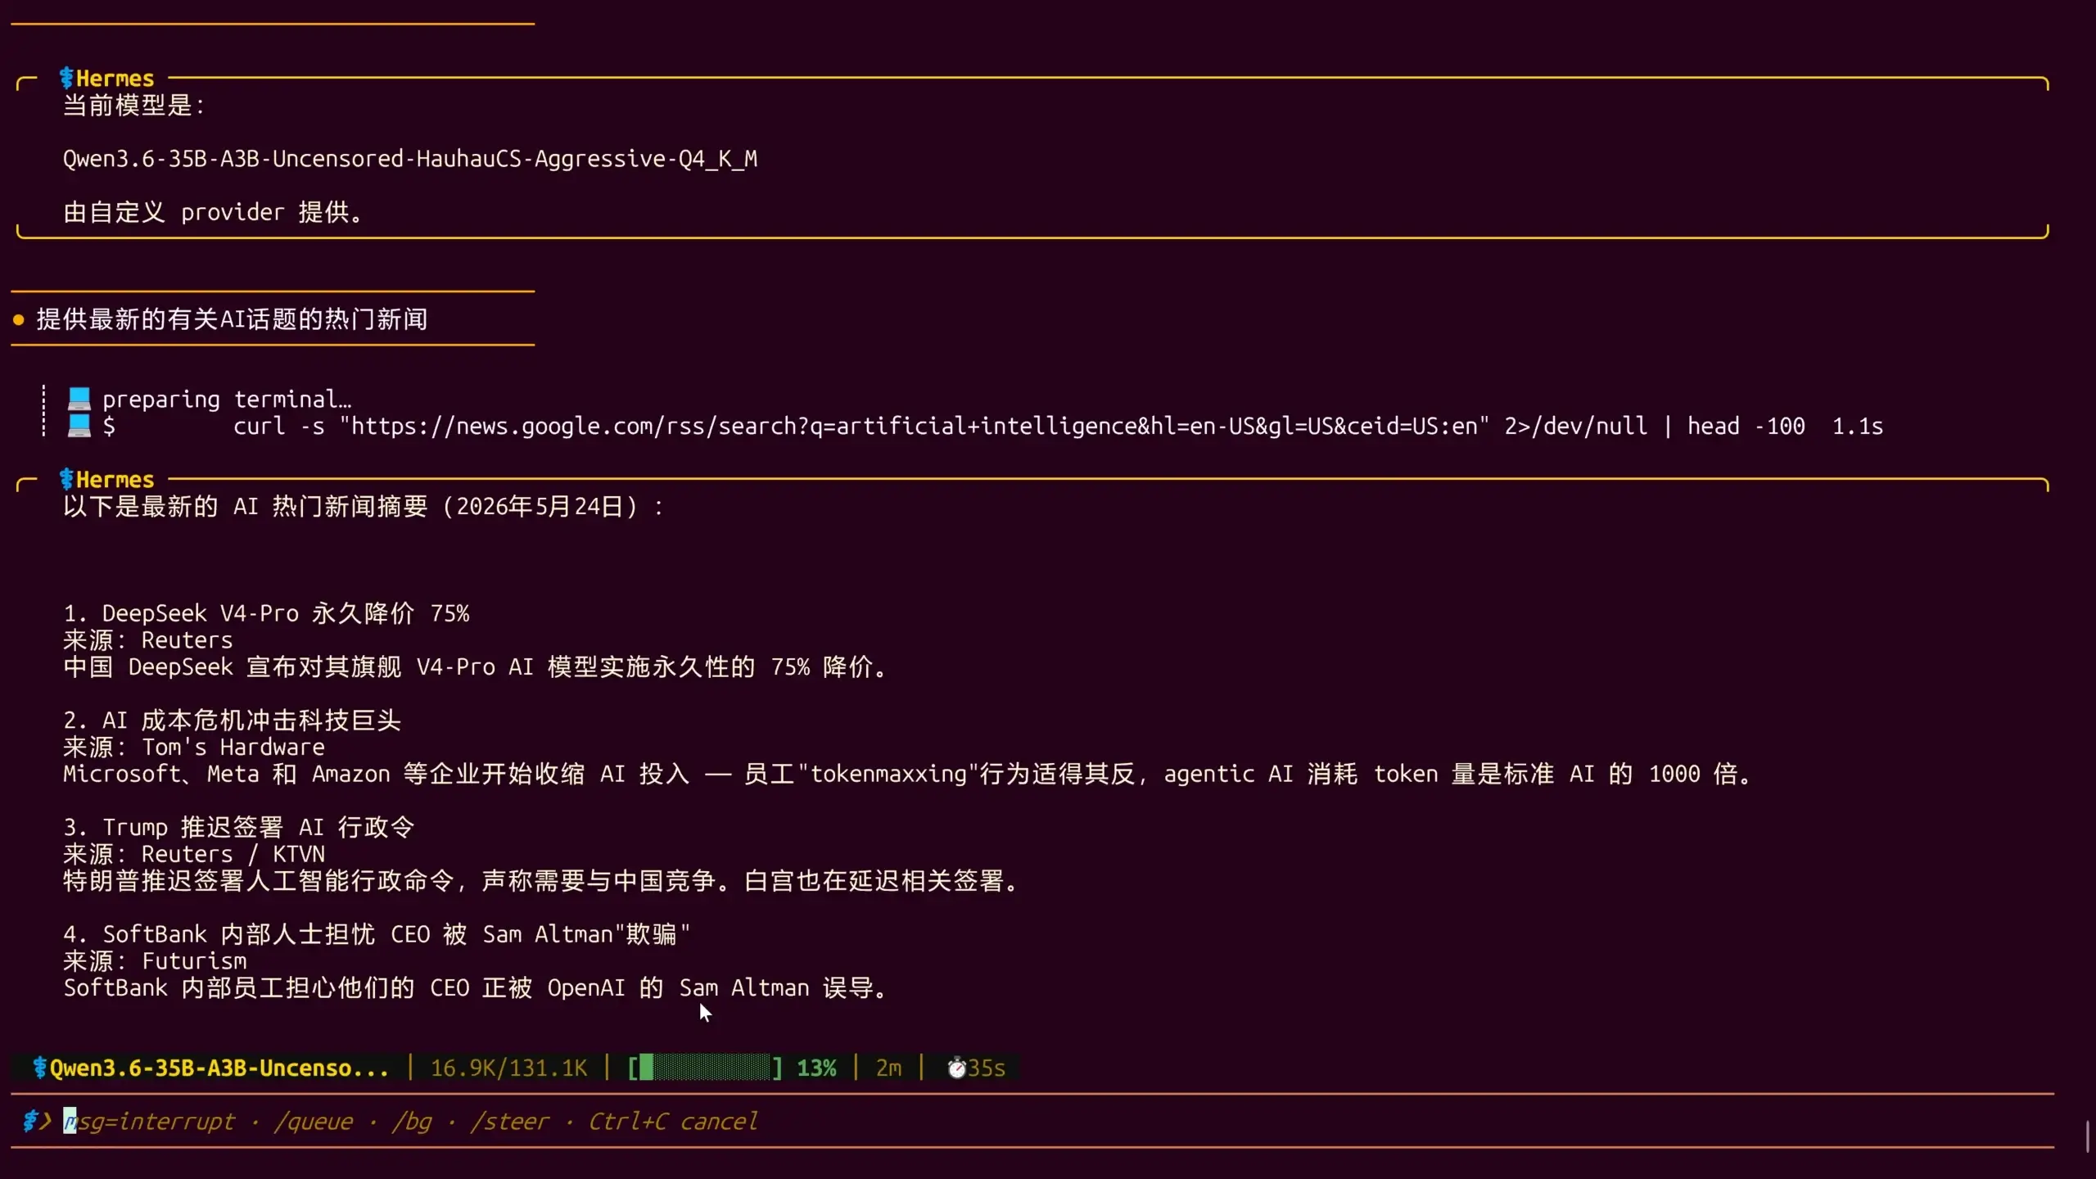The width and height of the screenshot is (2096, 1179).
Task: Click the "35s" timer value in status bar
Action: [x=987, y=1068]
